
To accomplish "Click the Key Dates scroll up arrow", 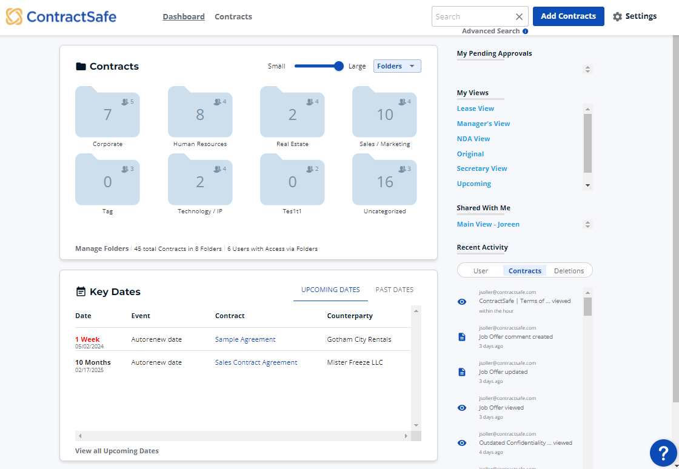I will tap(416, 311).
